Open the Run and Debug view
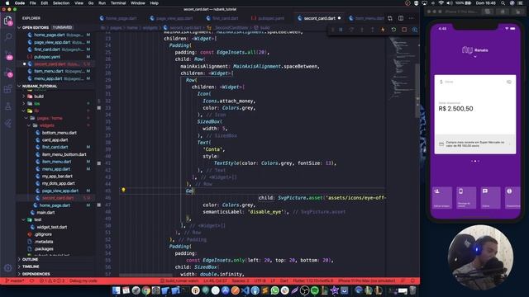This screenshot has width=529, height=297. click(8, 73)
